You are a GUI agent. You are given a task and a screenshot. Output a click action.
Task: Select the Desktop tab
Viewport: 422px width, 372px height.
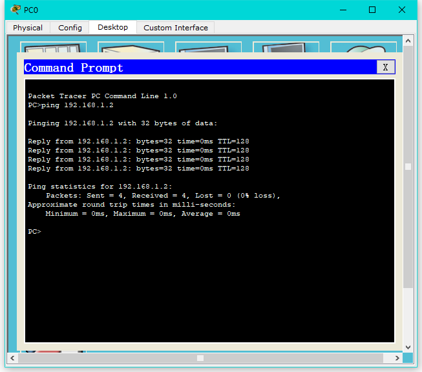tap(112, 27)
